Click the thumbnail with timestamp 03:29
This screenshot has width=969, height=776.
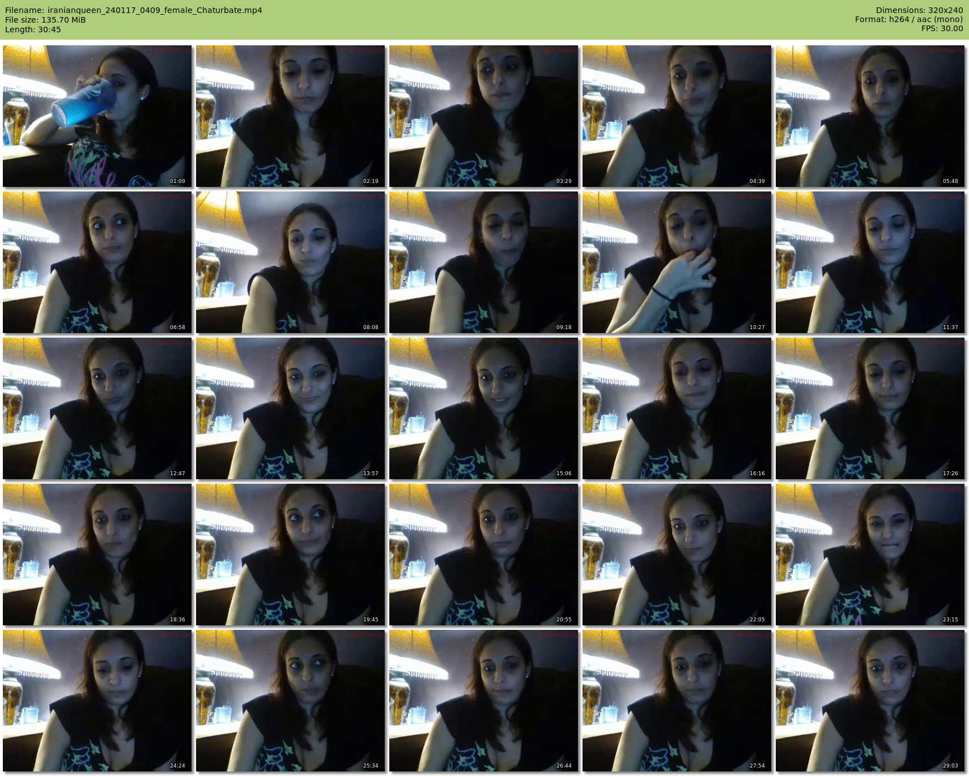pos(484,116)
